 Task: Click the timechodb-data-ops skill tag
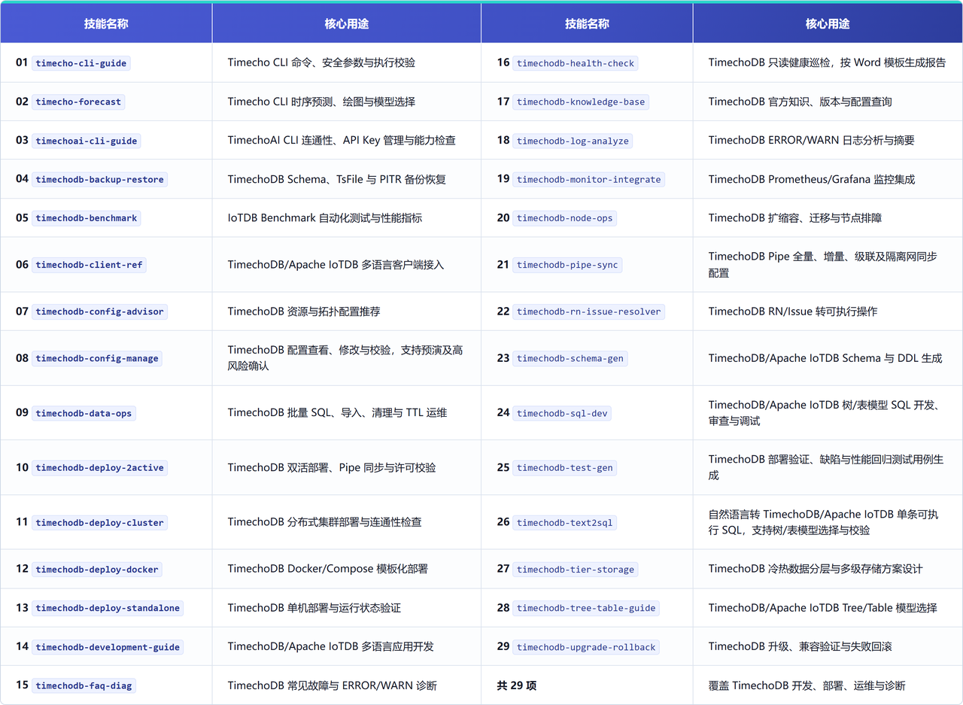tap(84, 413)
